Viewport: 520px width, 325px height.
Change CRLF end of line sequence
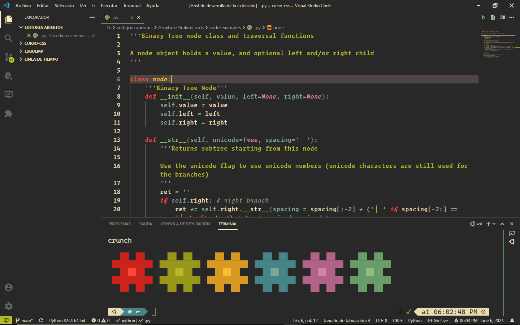[398, 320]
